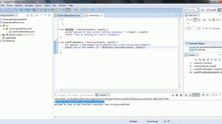The image size is (222, 124).
Task: Open the Debug button dropdown arrow
Action: (x=24, y=10)
